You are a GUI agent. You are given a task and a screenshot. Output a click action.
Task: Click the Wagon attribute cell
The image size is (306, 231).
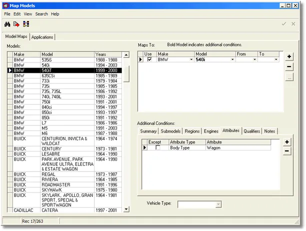(x=238, y=148)
